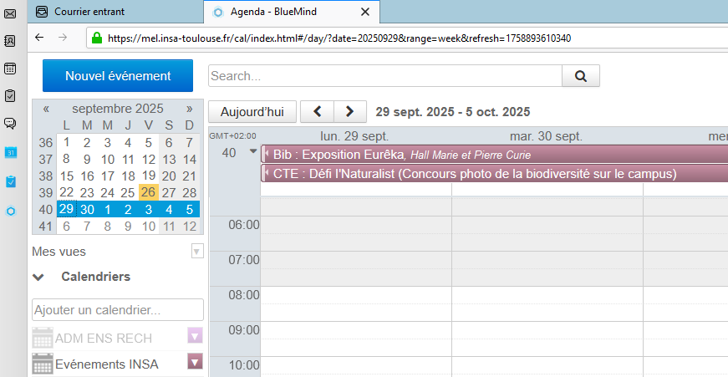This screenshot has height=377, width=728.
Task: Select the Agenda - BlueMind tab
Action: coord(283,12)
